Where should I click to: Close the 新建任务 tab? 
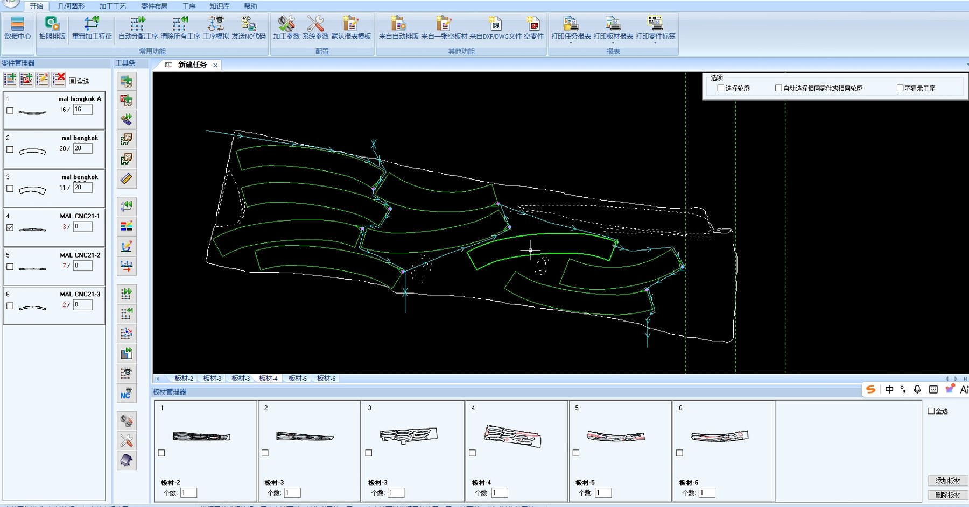(x=215, y=65)
